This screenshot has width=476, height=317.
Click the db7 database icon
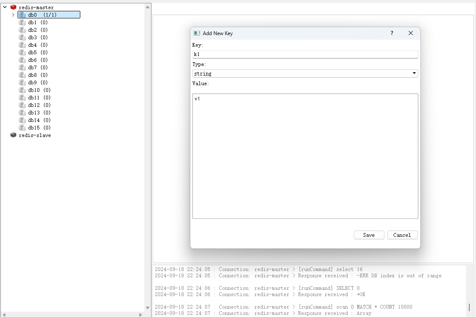[x=22, y=68]
